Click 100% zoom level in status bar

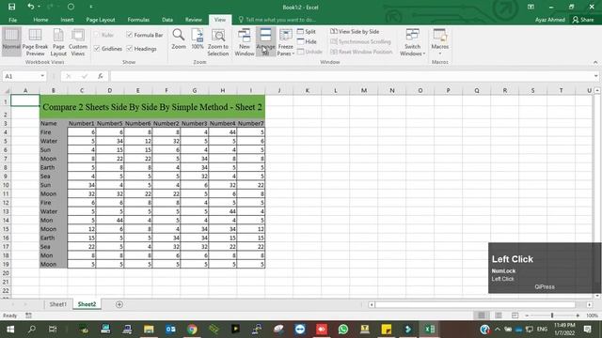(x=592, y=315)
